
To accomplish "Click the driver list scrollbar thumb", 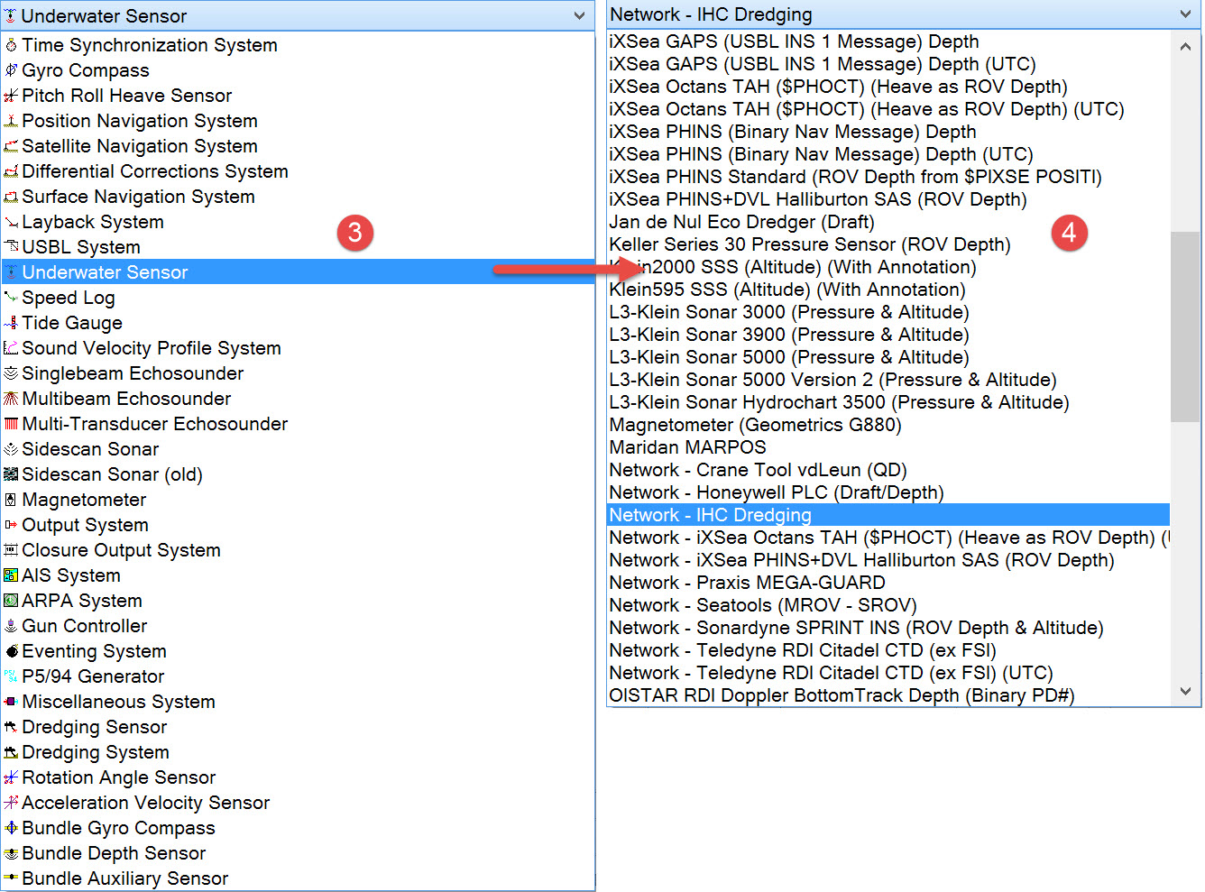I will (x=1185, y=326).
